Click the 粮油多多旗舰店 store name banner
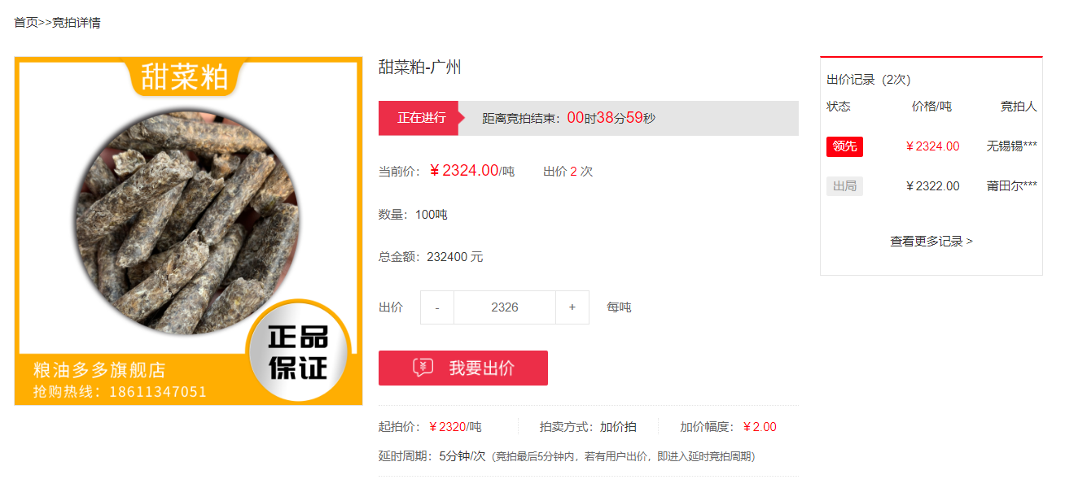Image resolution: width=1065 pixels, height=488 pixels. pos(99,370)
